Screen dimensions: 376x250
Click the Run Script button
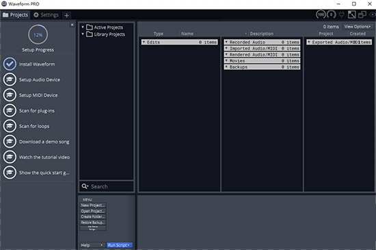click(x=119, y=245)
